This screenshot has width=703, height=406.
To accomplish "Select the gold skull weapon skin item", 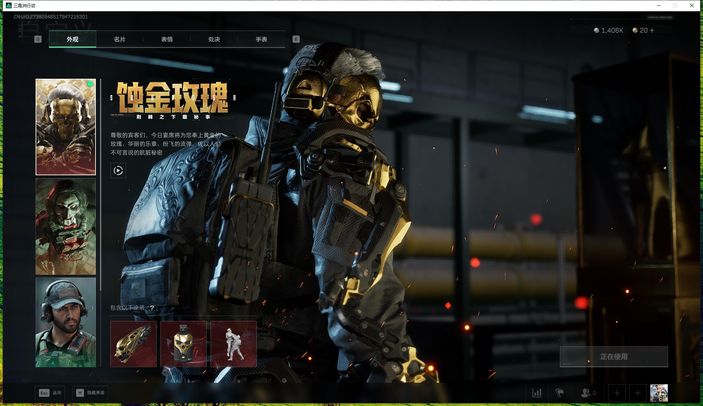I will tap(133, 344).
